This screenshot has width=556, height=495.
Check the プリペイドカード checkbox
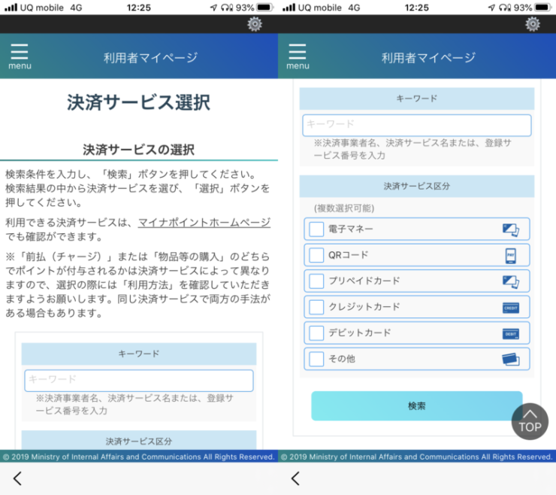pyautogui.click(x=316, y=281)
